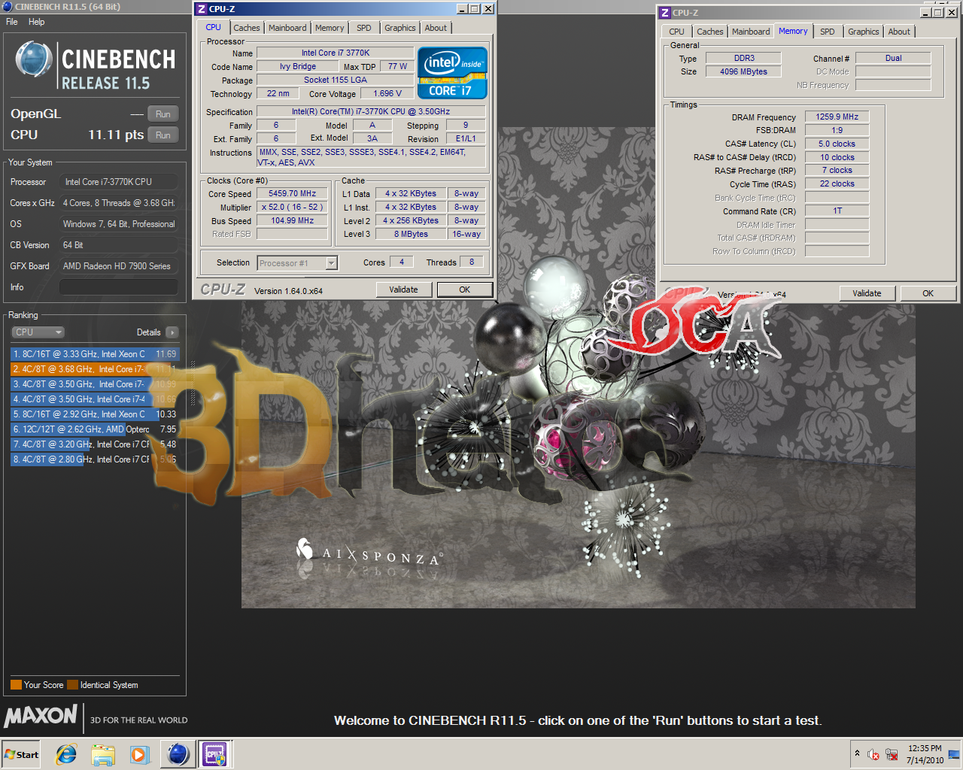
Task: Click the network status tray icon
Action: coord(892,754)
